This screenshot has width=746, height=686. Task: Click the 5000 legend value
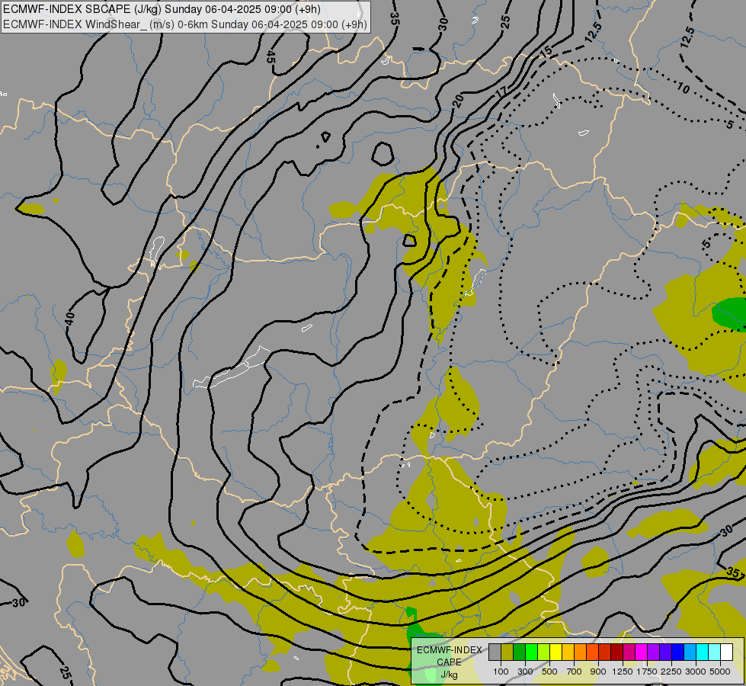click(x=720, y=672)
